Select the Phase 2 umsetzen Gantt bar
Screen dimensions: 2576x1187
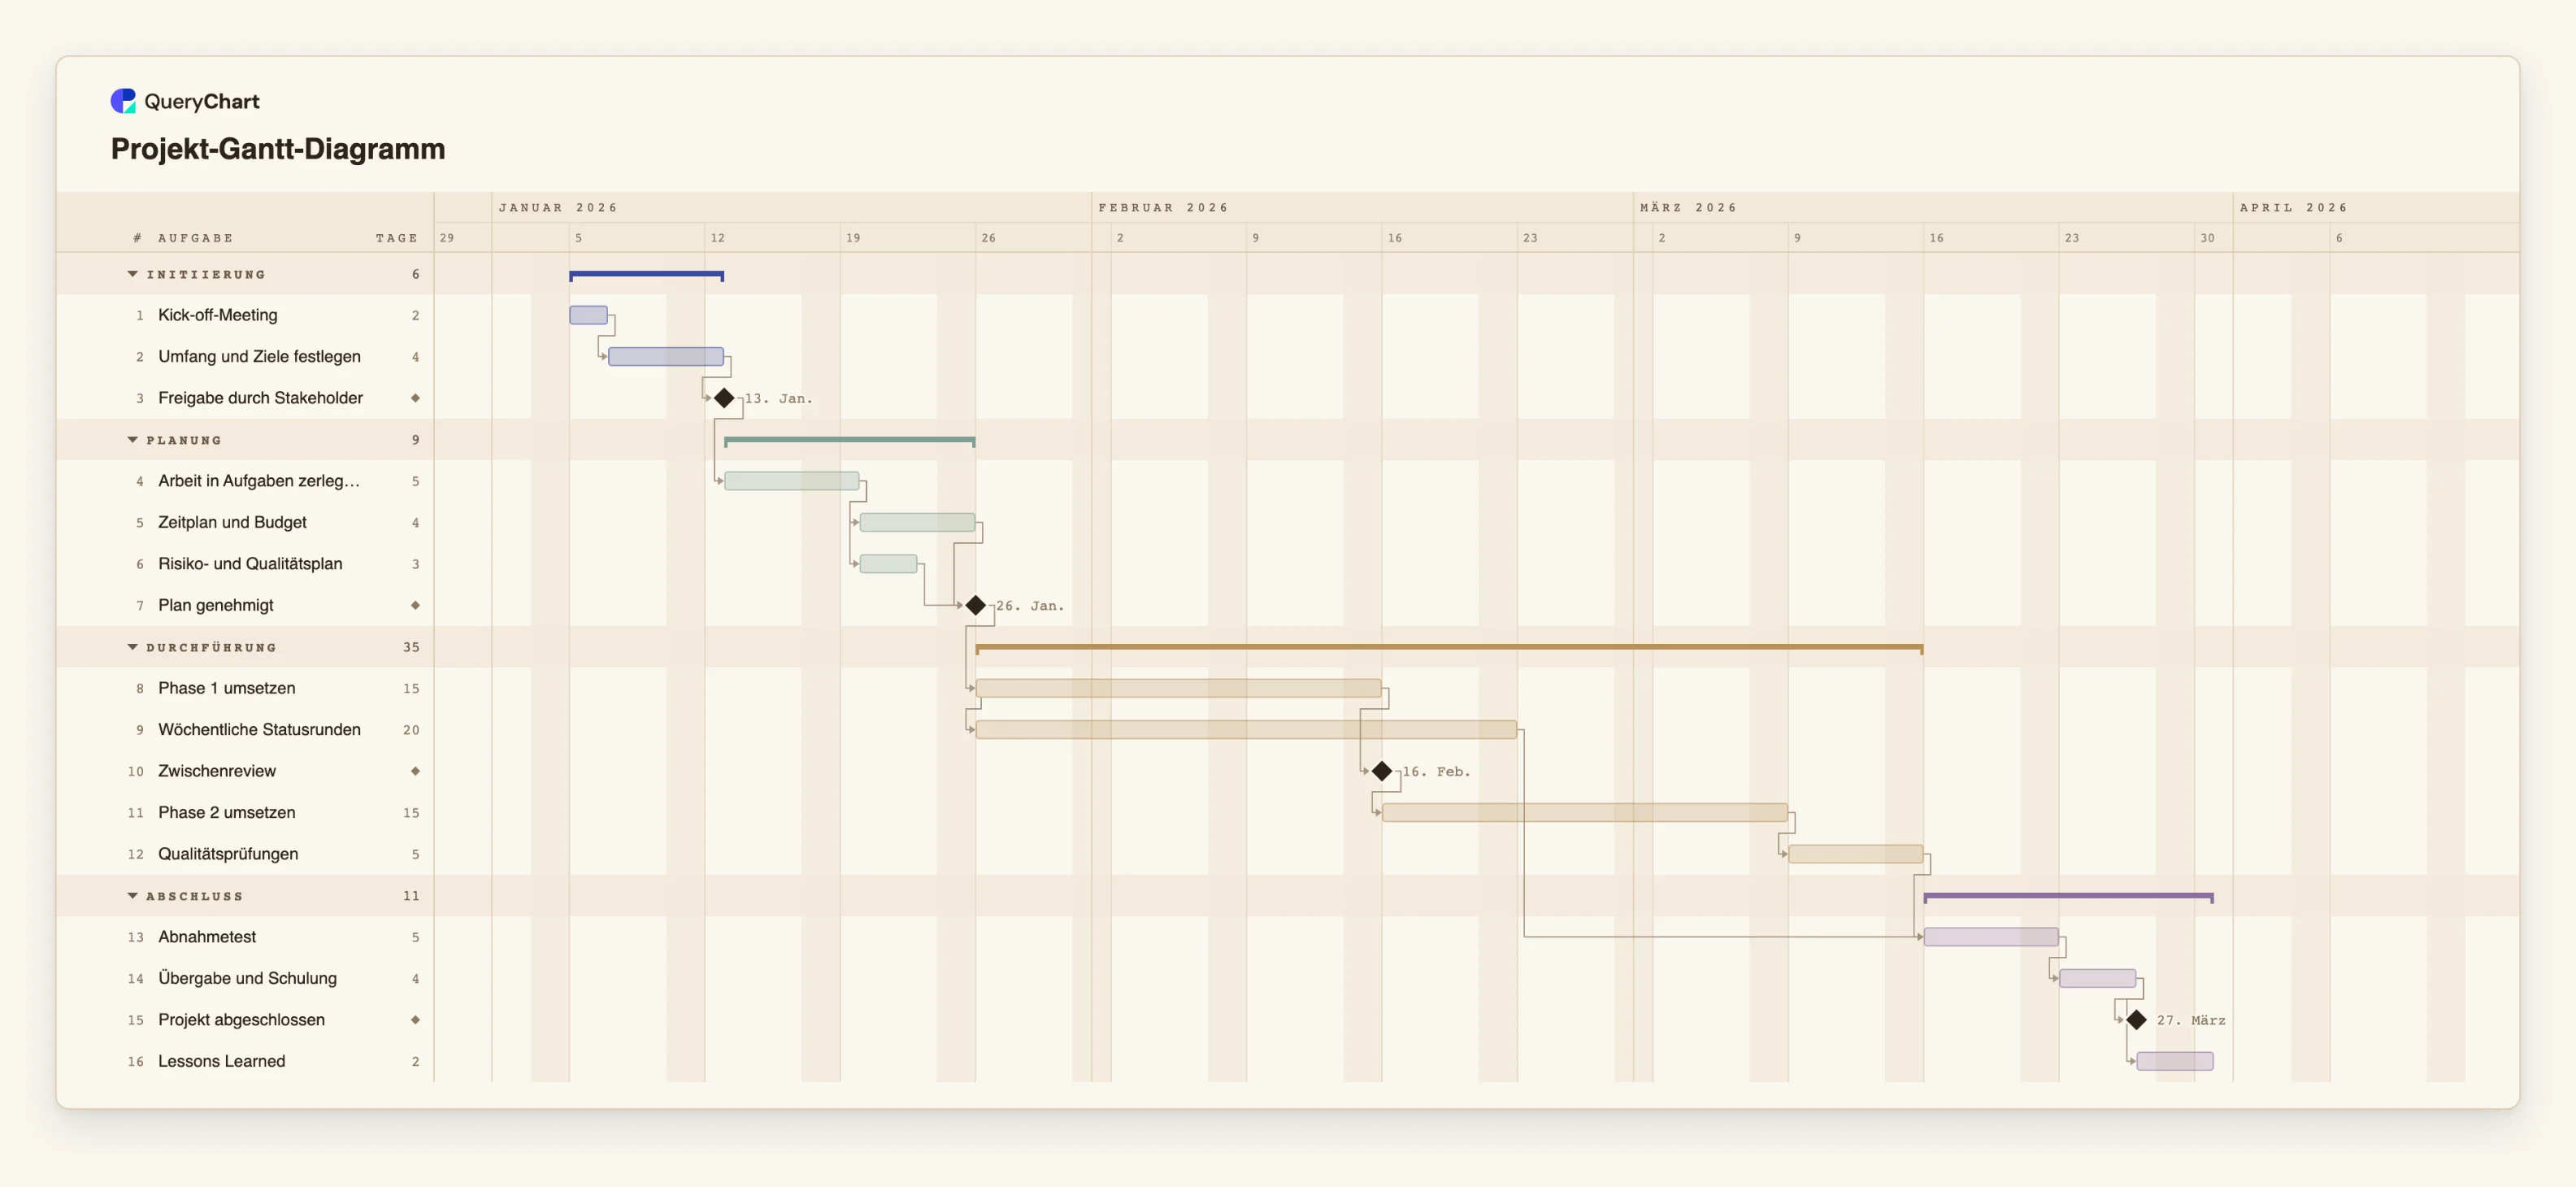(x=1585, y=812)
